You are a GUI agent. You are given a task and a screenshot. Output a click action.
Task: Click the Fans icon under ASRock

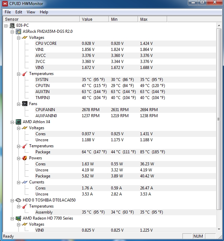25,104
